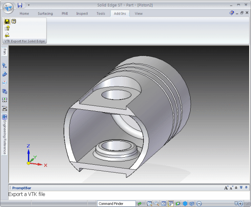
Task: Decrease PromptBar font size
Action: click(231, 188)
